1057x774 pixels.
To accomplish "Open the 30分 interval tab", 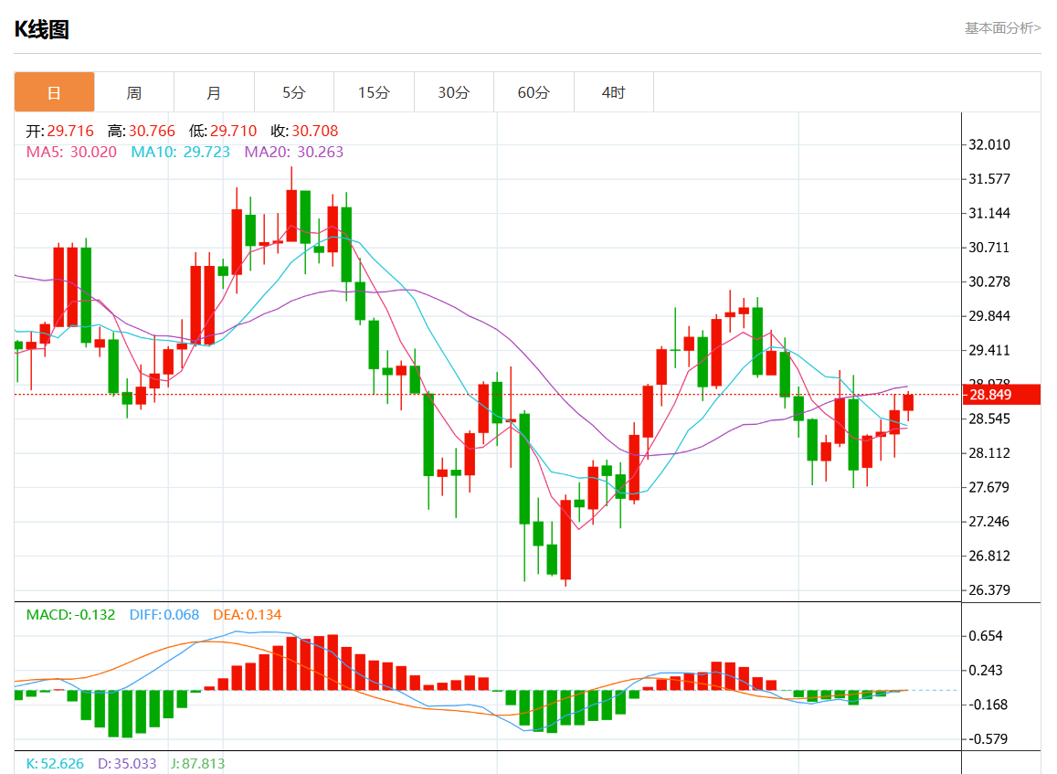I will tap(454, 92).
